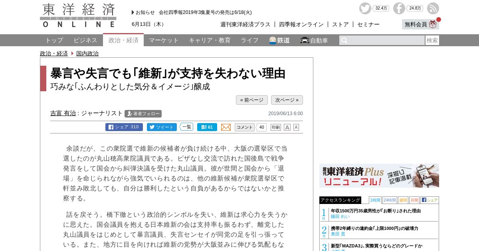Open the 政治・経済 navigation tab

point(123,40)
